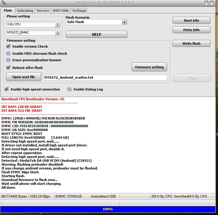Disable high speed connection checkbox
The height and width of the screenshot is (215, 218).
coord(7,89)
